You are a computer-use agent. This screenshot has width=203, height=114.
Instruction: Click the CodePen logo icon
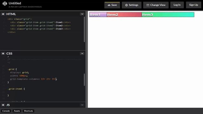point(5,3)
